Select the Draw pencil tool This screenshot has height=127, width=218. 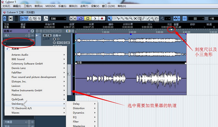tap(144, 19)
